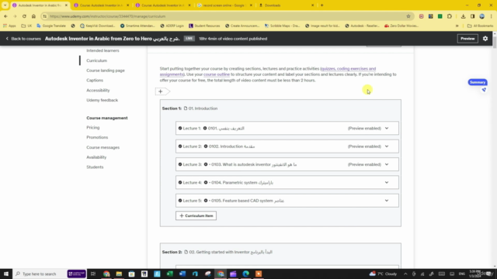The height and width of the screenshot is (279, 497).
Task: Bookmark this page with the star icon
Action: click(408, 16)
